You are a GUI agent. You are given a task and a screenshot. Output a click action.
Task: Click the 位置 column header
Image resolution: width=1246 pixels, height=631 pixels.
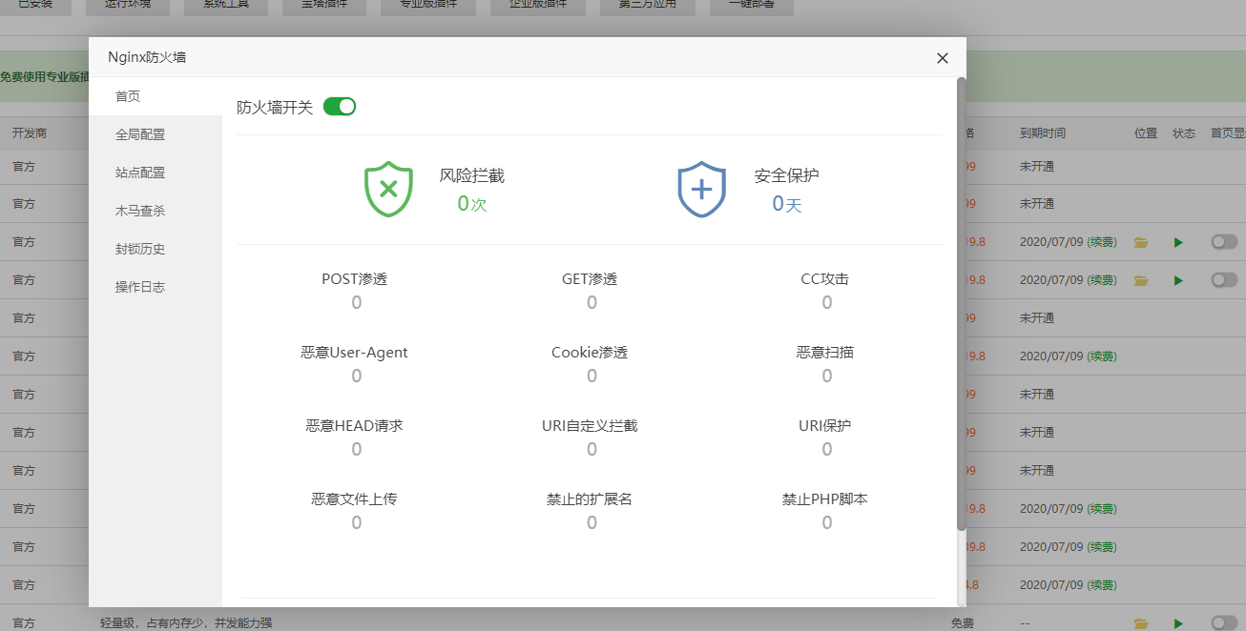point(1146,133)
